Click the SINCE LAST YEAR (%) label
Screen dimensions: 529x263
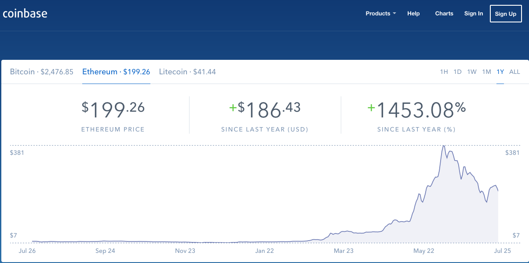[416, 130]
